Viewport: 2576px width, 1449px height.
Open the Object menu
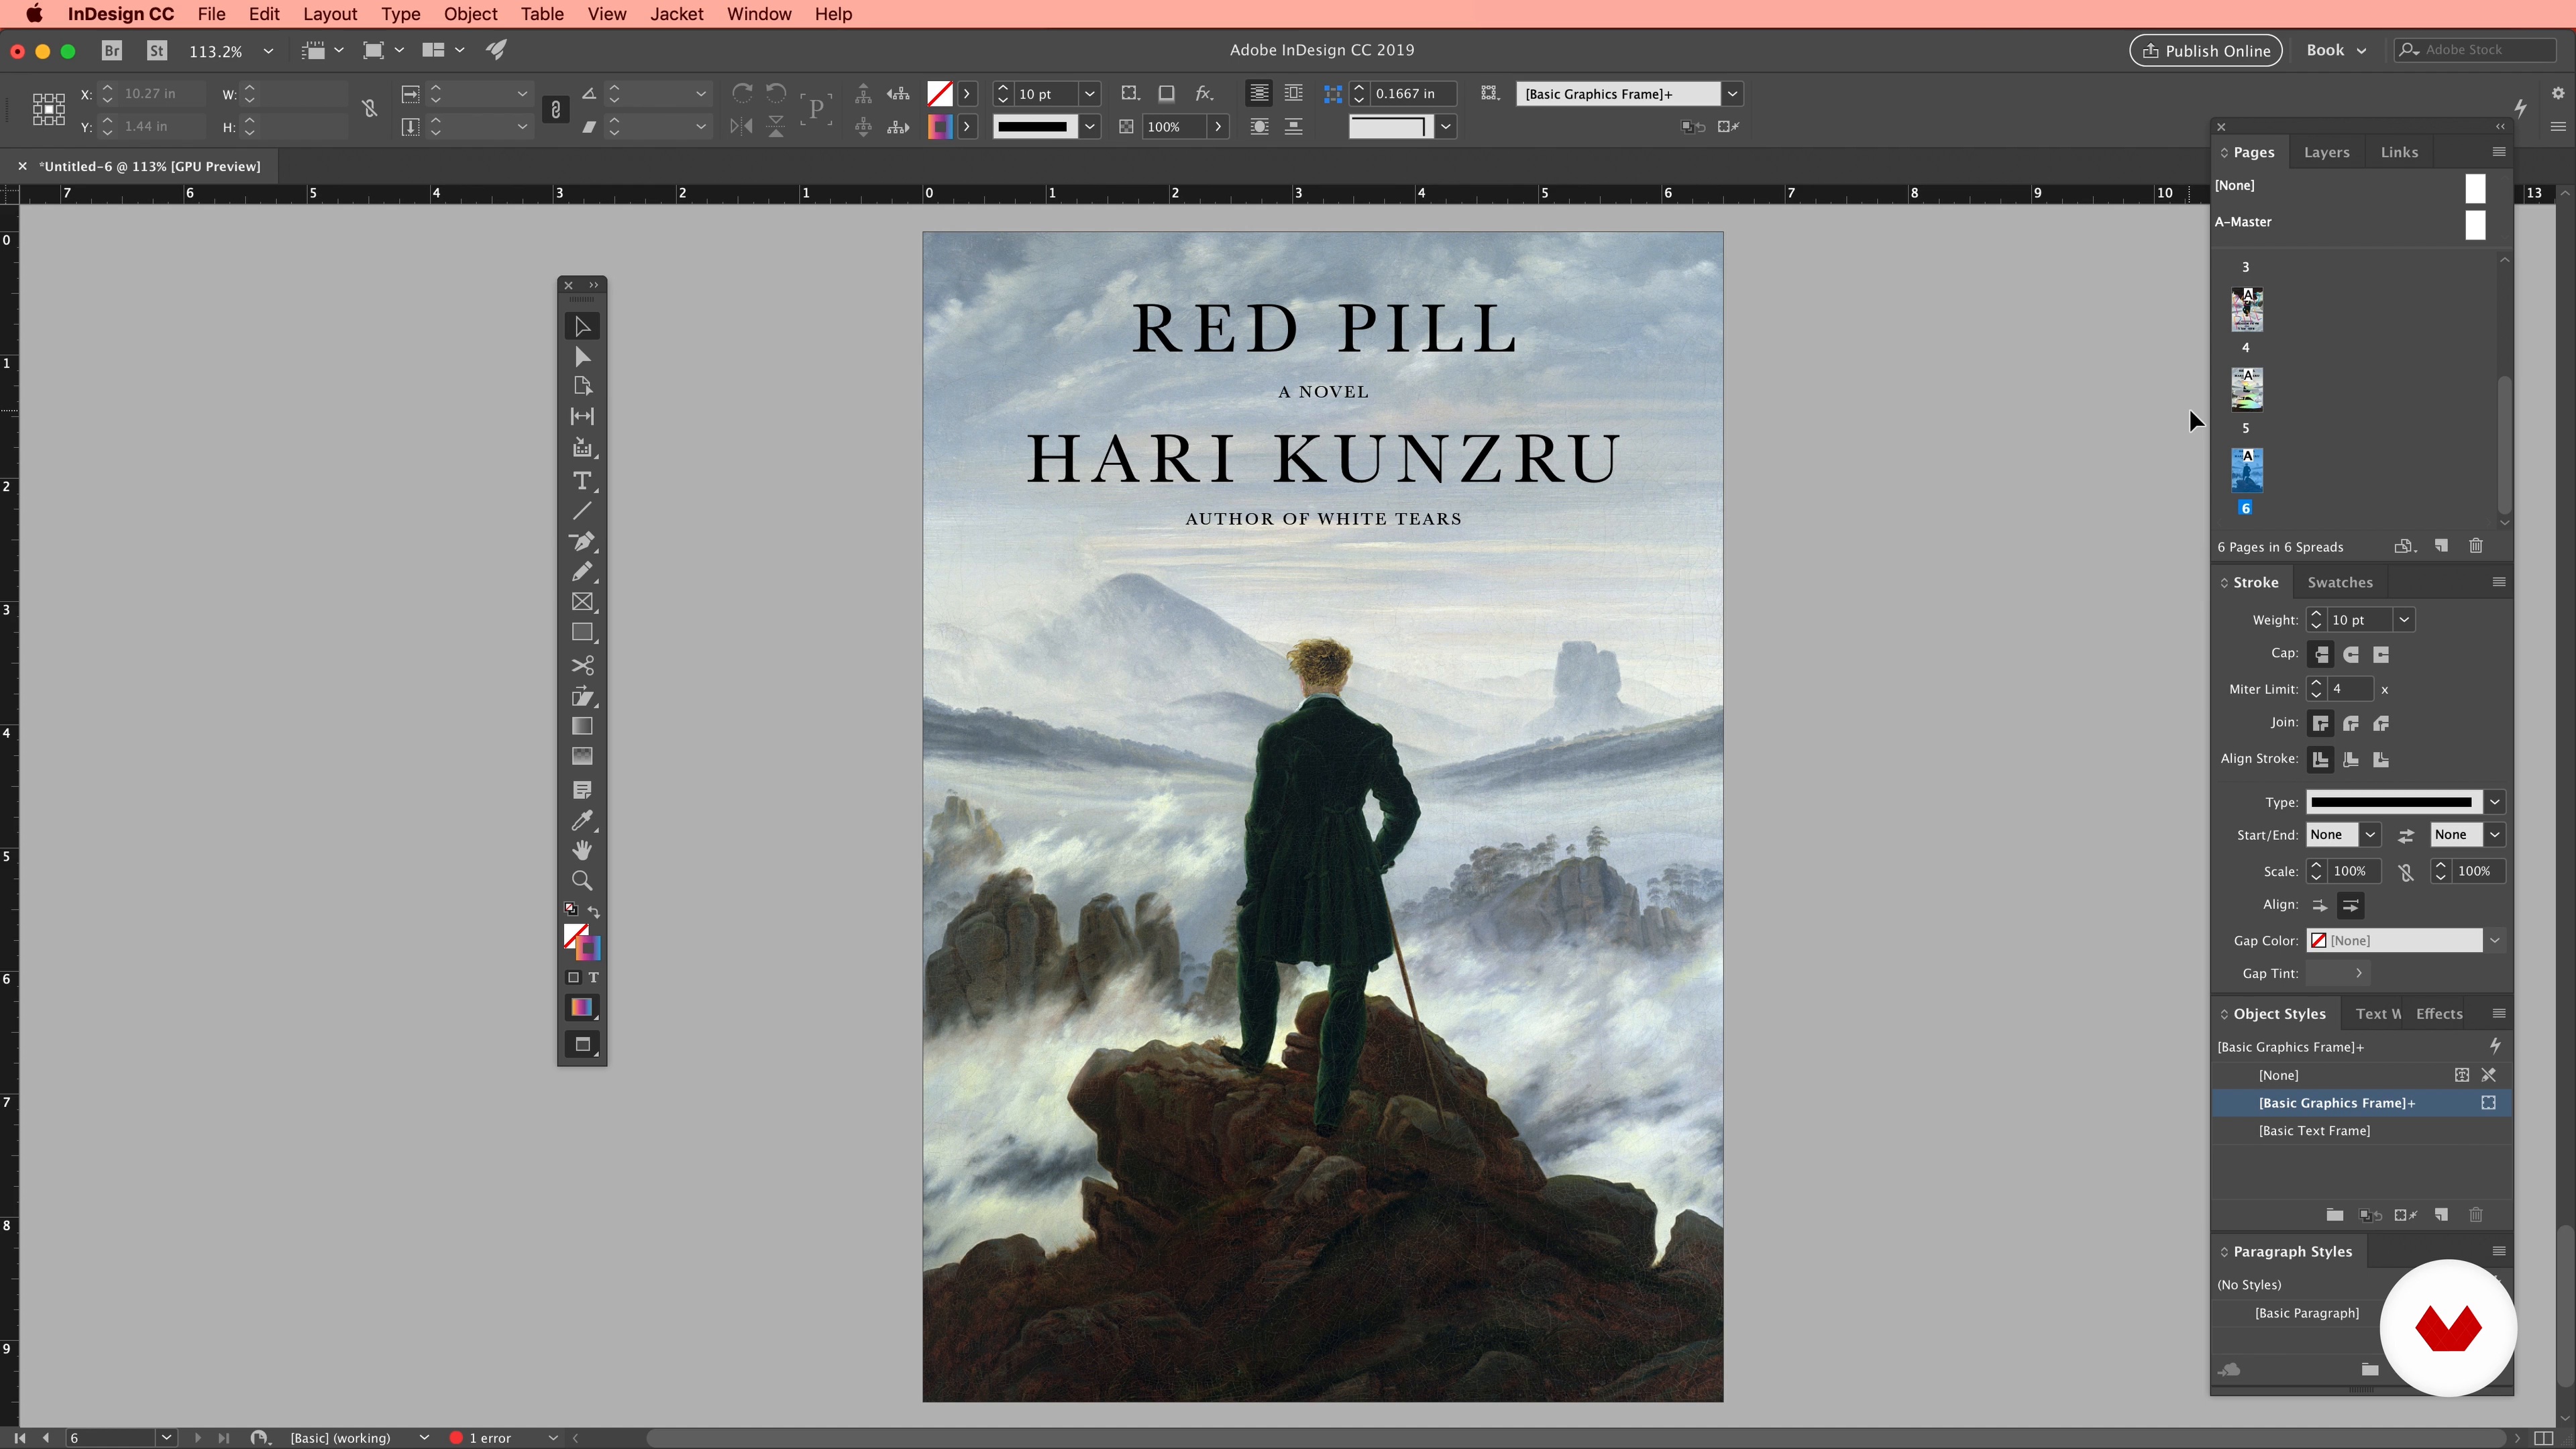470,14
